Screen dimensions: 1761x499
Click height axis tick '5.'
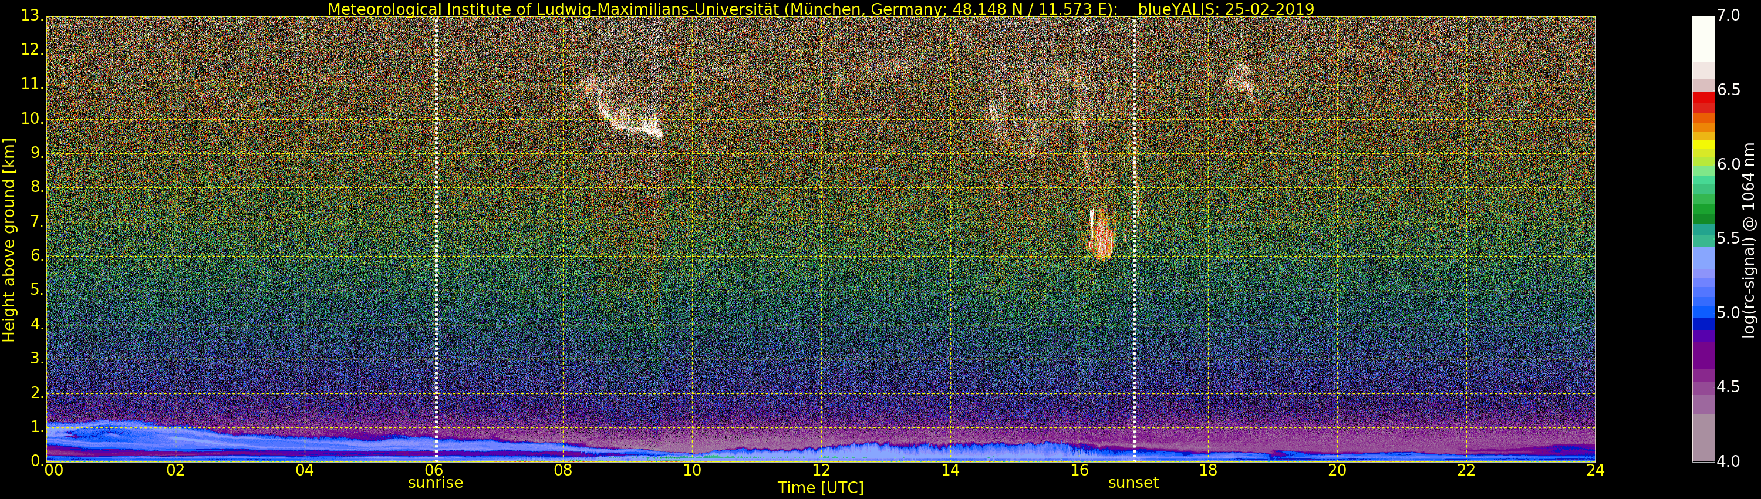37,290
